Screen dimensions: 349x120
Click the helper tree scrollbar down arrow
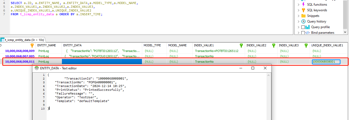346,32
